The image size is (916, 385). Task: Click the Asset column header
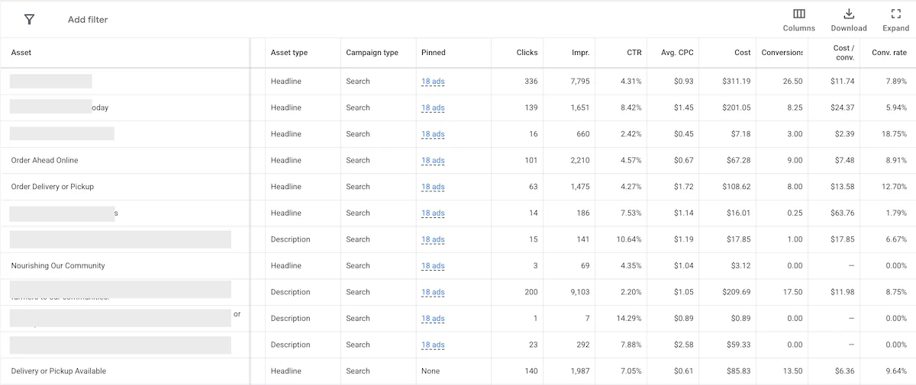point(21,53)
